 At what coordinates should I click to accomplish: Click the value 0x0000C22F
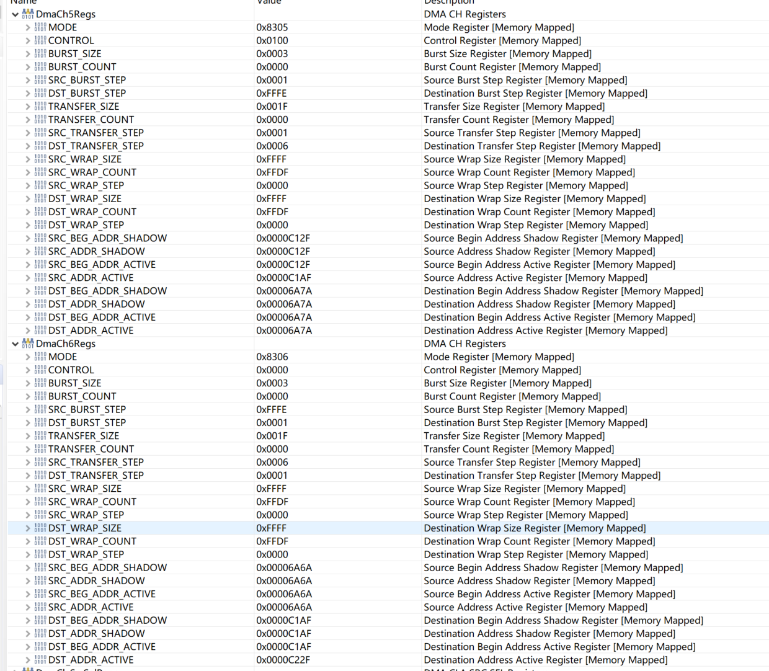[x=283, y=660]
